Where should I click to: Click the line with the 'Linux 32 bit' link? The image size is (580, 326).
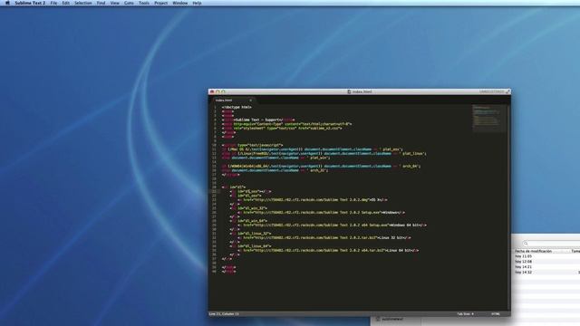[324, 237]
